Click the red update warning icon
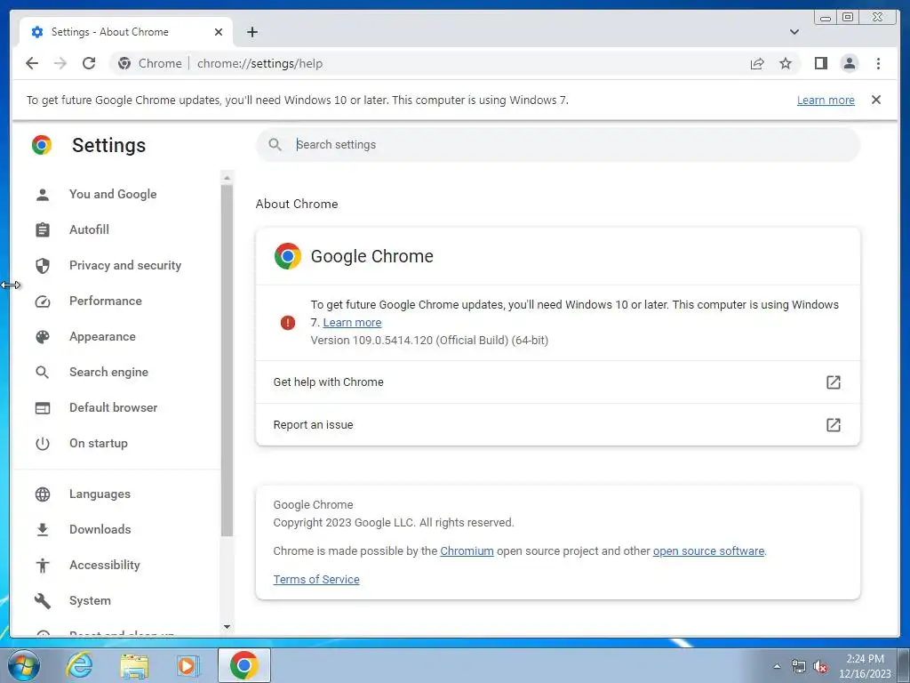The width and height of the screenshot is (910, 683). (x=287, y=322)
